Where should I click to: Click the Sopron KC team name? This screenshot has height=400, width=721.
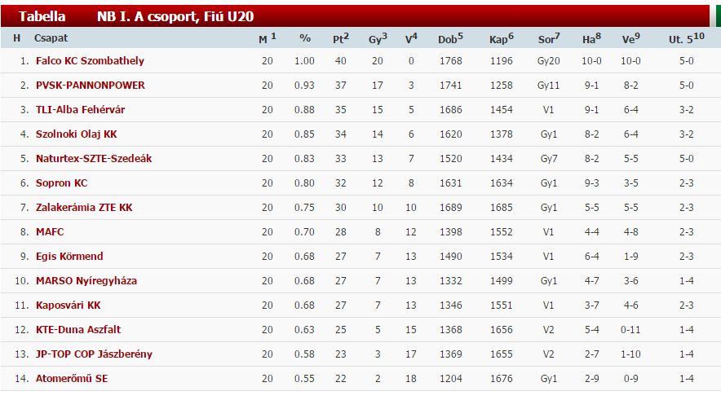click(x=62, y=182)
